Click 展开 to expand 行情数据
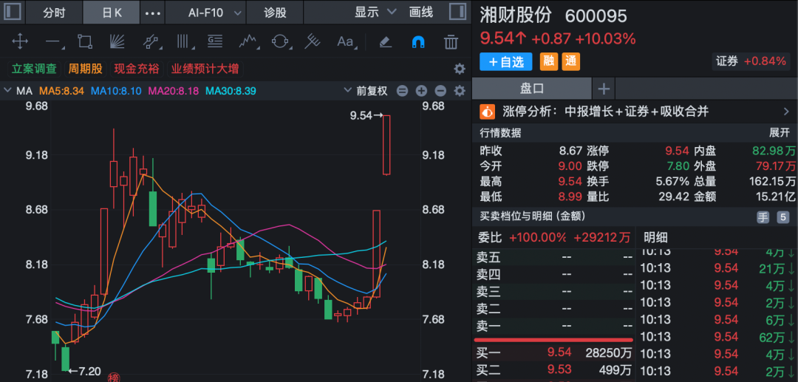The height and width of the screenshot is (382, 798). pos(780,133)
